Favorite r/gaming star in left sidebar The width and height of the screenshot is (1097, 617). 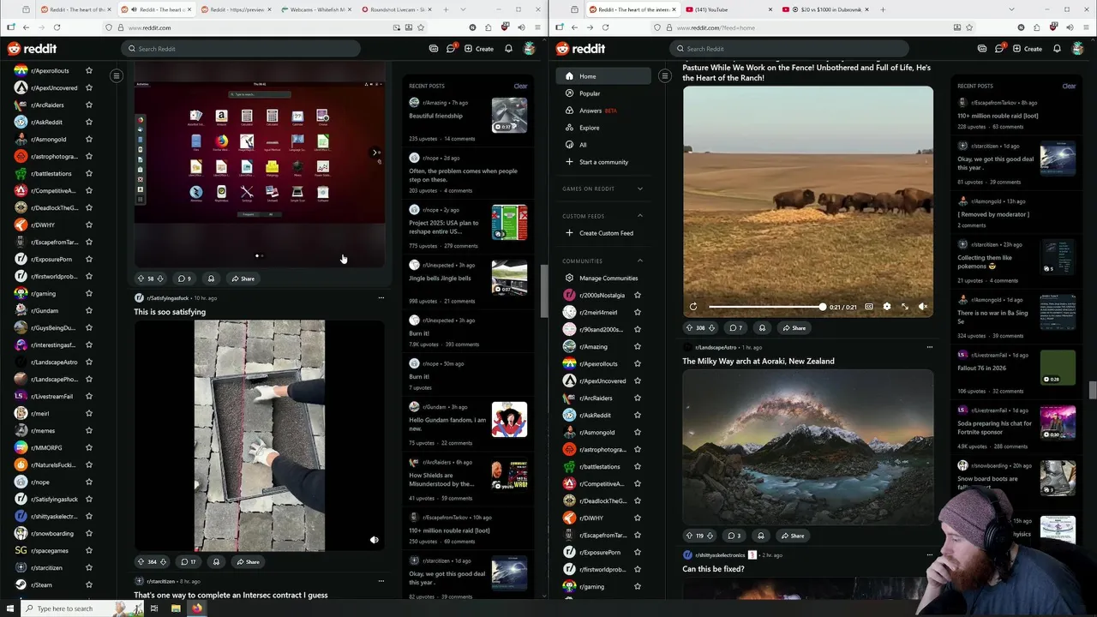pos(88,293)
